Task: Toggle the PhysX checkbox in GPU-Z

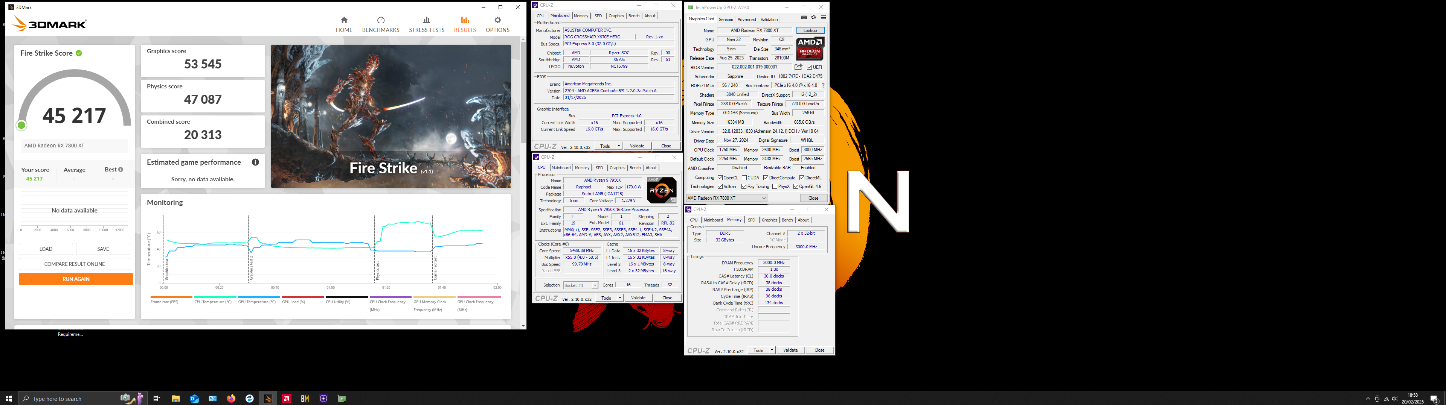Action: [775, 187]
